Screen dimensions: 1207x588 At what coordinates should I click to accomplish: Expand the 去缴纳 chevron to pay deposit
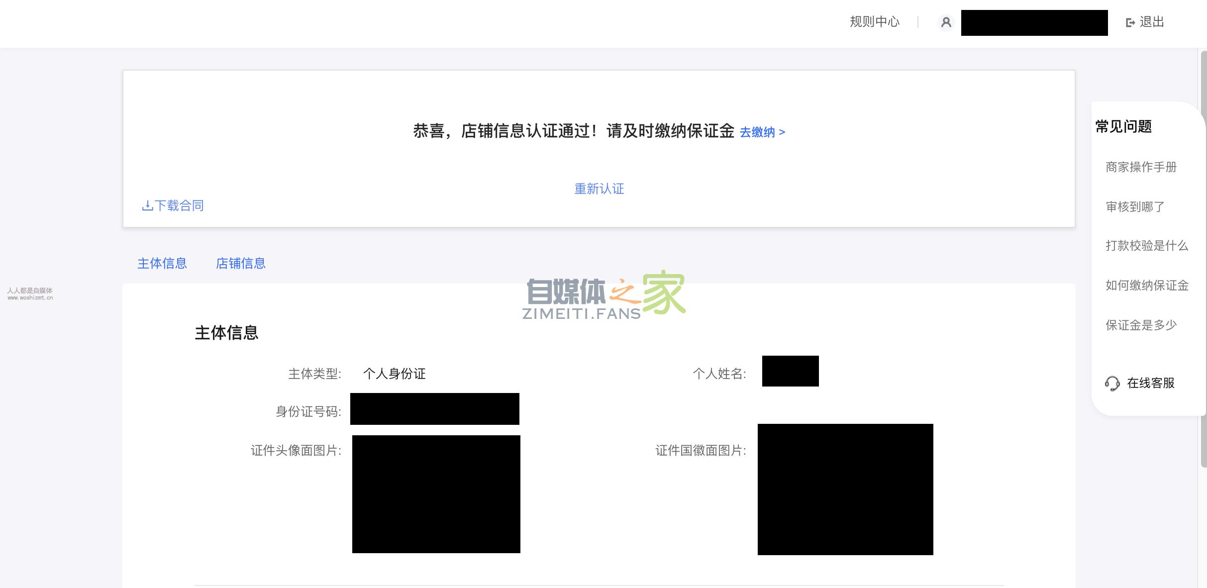click(784, 133)
